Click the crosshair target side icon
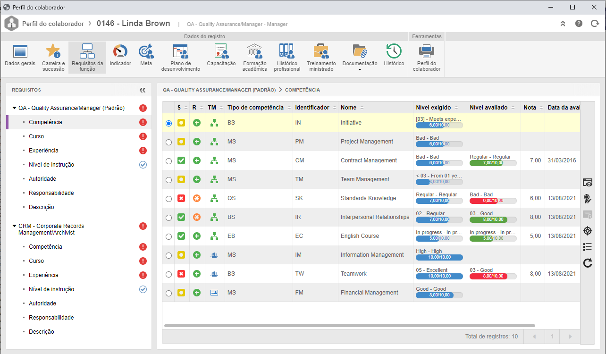The image size is (606, 354). [x=588, y=231]
